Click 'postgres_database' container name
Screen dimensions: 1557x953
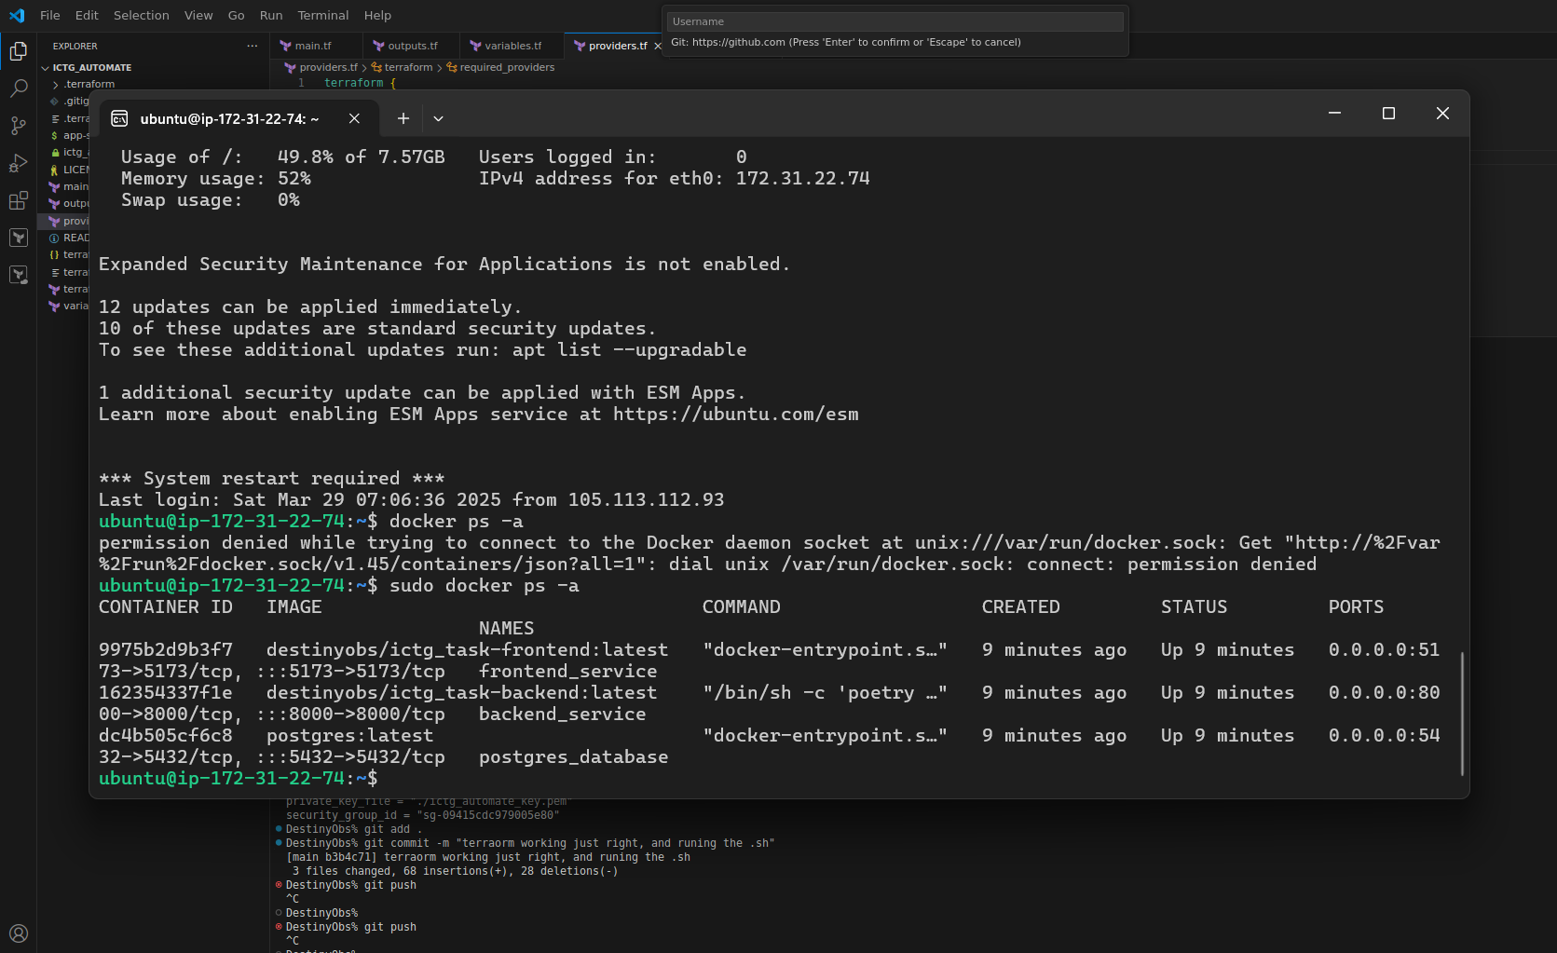pyautogui.click(x=574, y=757)
